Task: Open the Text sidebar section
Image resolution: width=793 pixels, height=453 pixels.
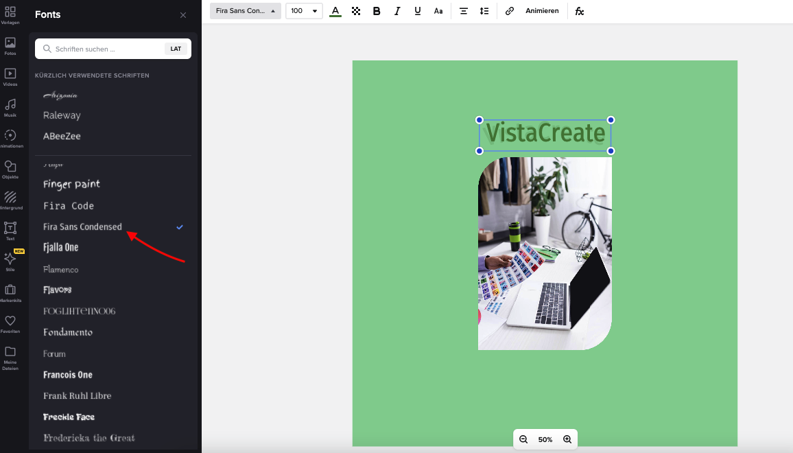Action: 10,231
